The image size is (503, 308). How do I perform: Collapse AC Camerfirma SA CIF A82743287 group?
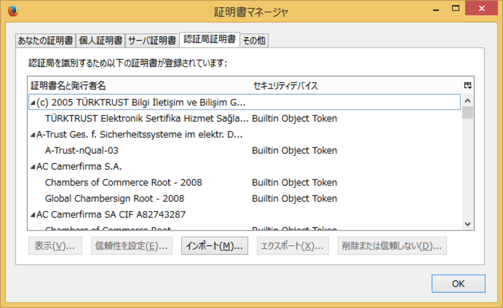[33, 215]
